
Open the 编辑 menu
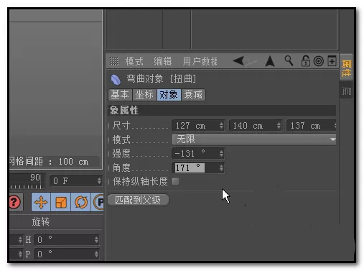pyautogui.click(x=163, y=61)
